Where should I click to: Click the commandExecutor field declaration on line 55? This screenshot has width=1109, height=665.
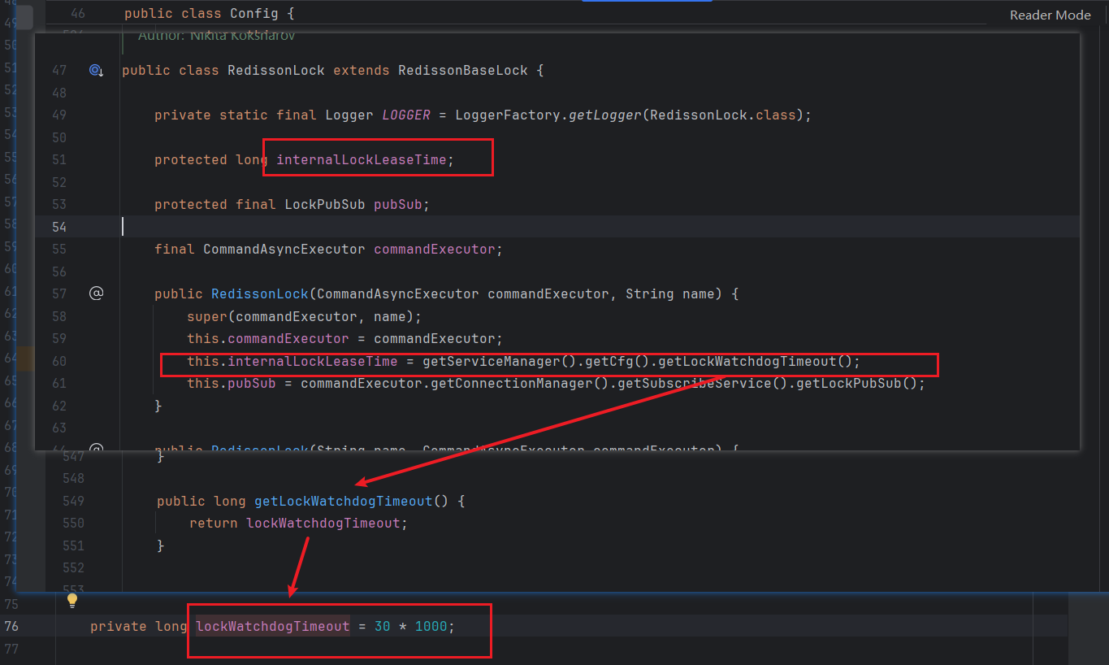435,250
